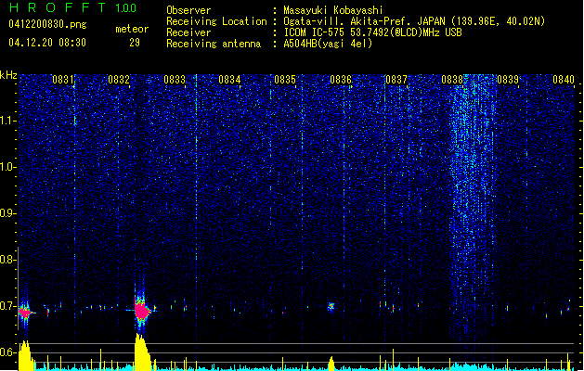Click the 0837 time marker
584x371 pixels.
396,80
